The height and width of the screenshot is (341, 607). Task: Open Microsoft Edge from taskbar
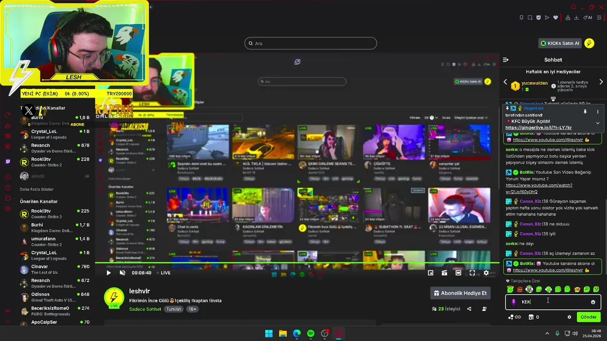[x=297, y=333]
